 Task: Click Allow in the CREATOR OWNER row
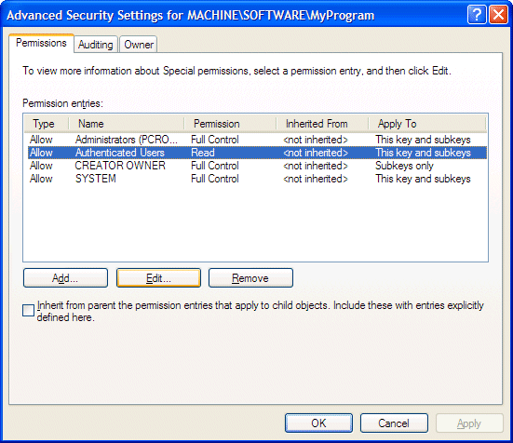tap(41, 166)
